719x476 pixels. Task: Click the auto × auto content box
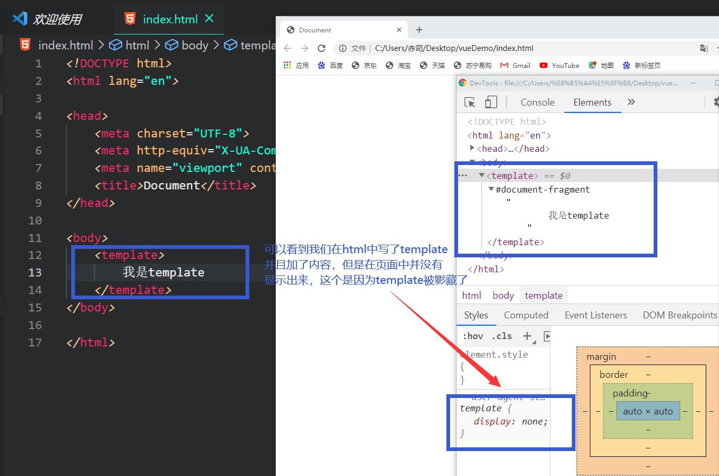648,411
